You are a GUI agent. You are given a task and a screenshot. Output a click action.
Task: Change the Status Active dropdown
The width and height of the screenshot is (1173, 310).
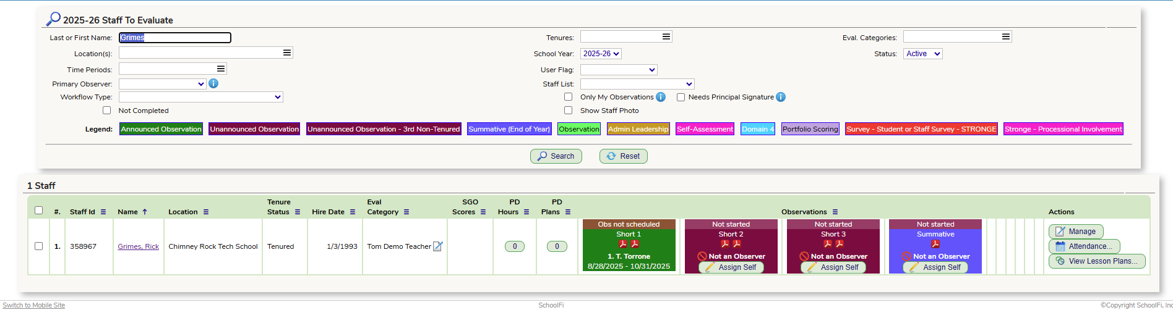tap(922, 54)
